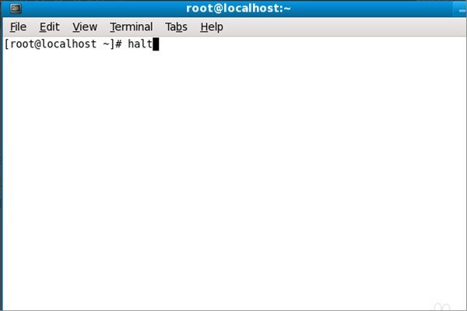Open the terminal window icon menu

click(16, 9)
